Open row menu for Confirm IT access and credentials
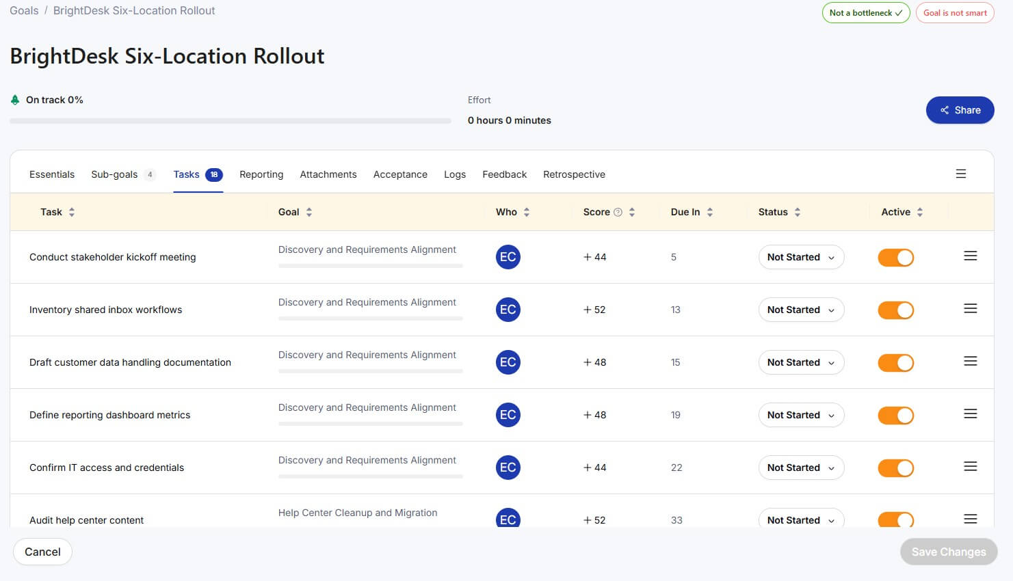 [970, 466]
